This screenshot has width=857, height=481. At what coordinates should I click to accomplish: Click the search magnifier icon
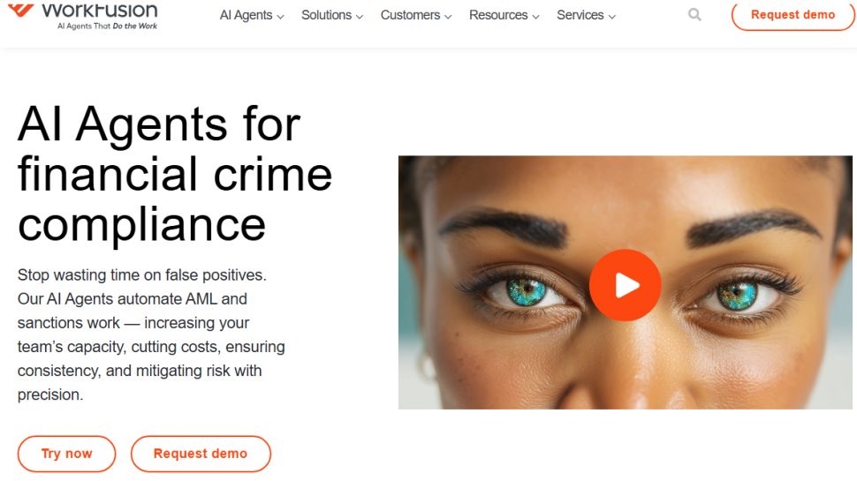click(694, 15)
